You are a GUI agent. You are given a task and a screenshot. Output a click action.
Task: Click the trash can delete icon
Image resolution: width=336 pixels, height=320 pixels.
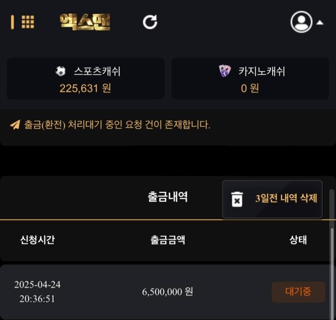237,199
